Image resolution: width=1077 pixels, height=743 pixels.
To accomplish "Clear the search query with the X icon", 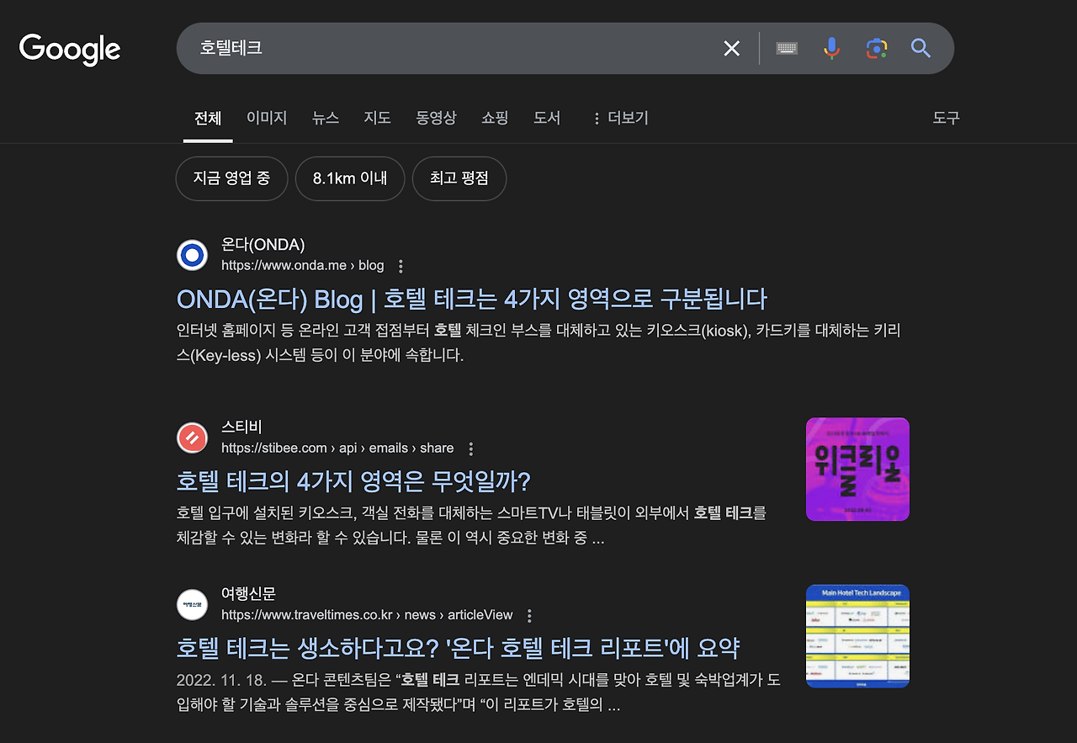I will click(732, 49).
